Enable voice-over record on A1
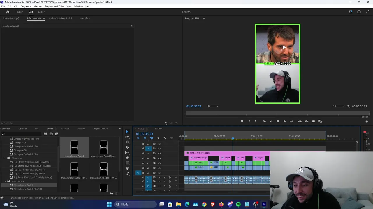The width and height of the screenshot is (373, 209). (170, 177)
